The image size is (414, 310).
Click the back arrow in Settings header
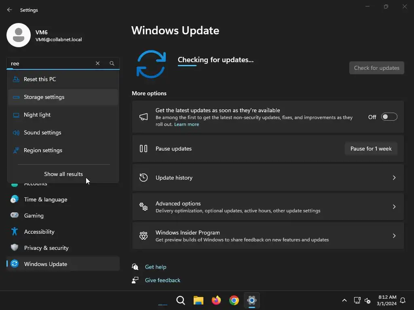[x=10, y=10]
